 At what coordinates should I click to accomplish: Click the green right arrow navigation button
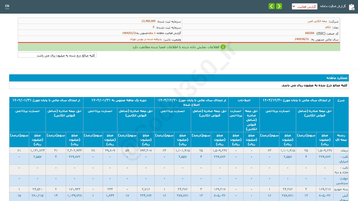[x=279, y=6]
